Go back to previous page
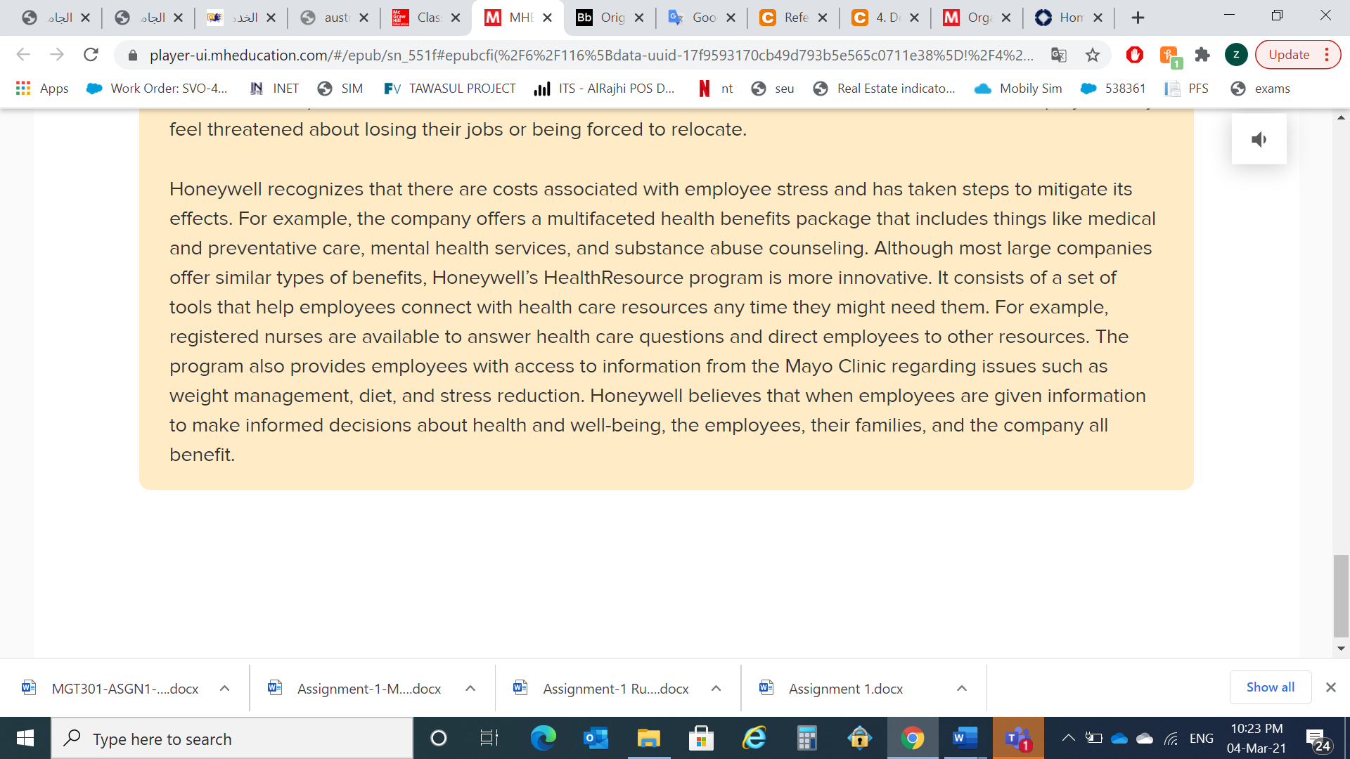Viewport: 1350px width, 759px height. [x=23, y=55]
